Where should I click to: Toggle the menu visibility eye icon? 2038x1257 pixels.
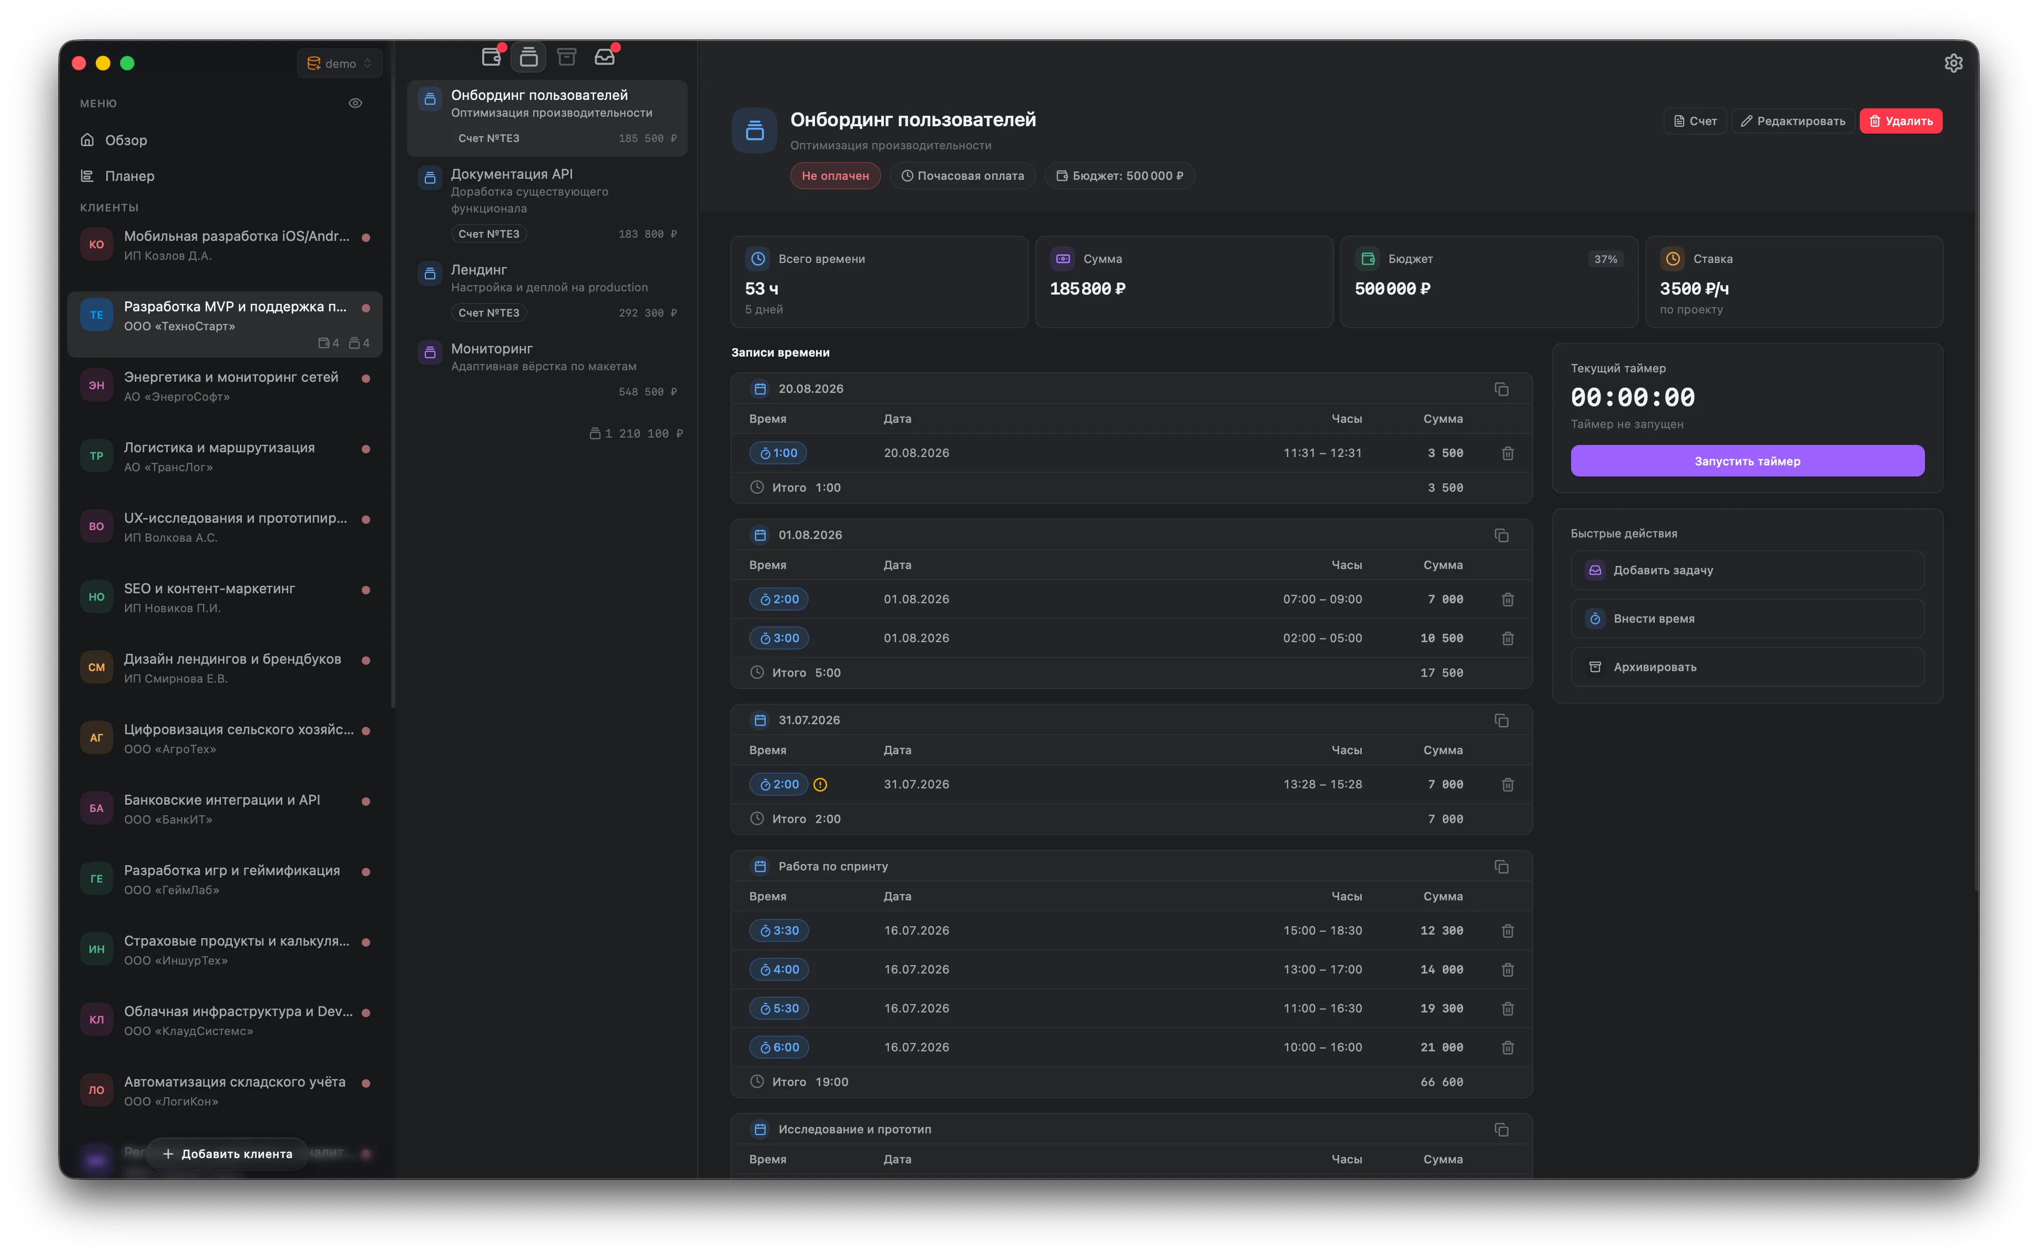click(x=355, y=103)
